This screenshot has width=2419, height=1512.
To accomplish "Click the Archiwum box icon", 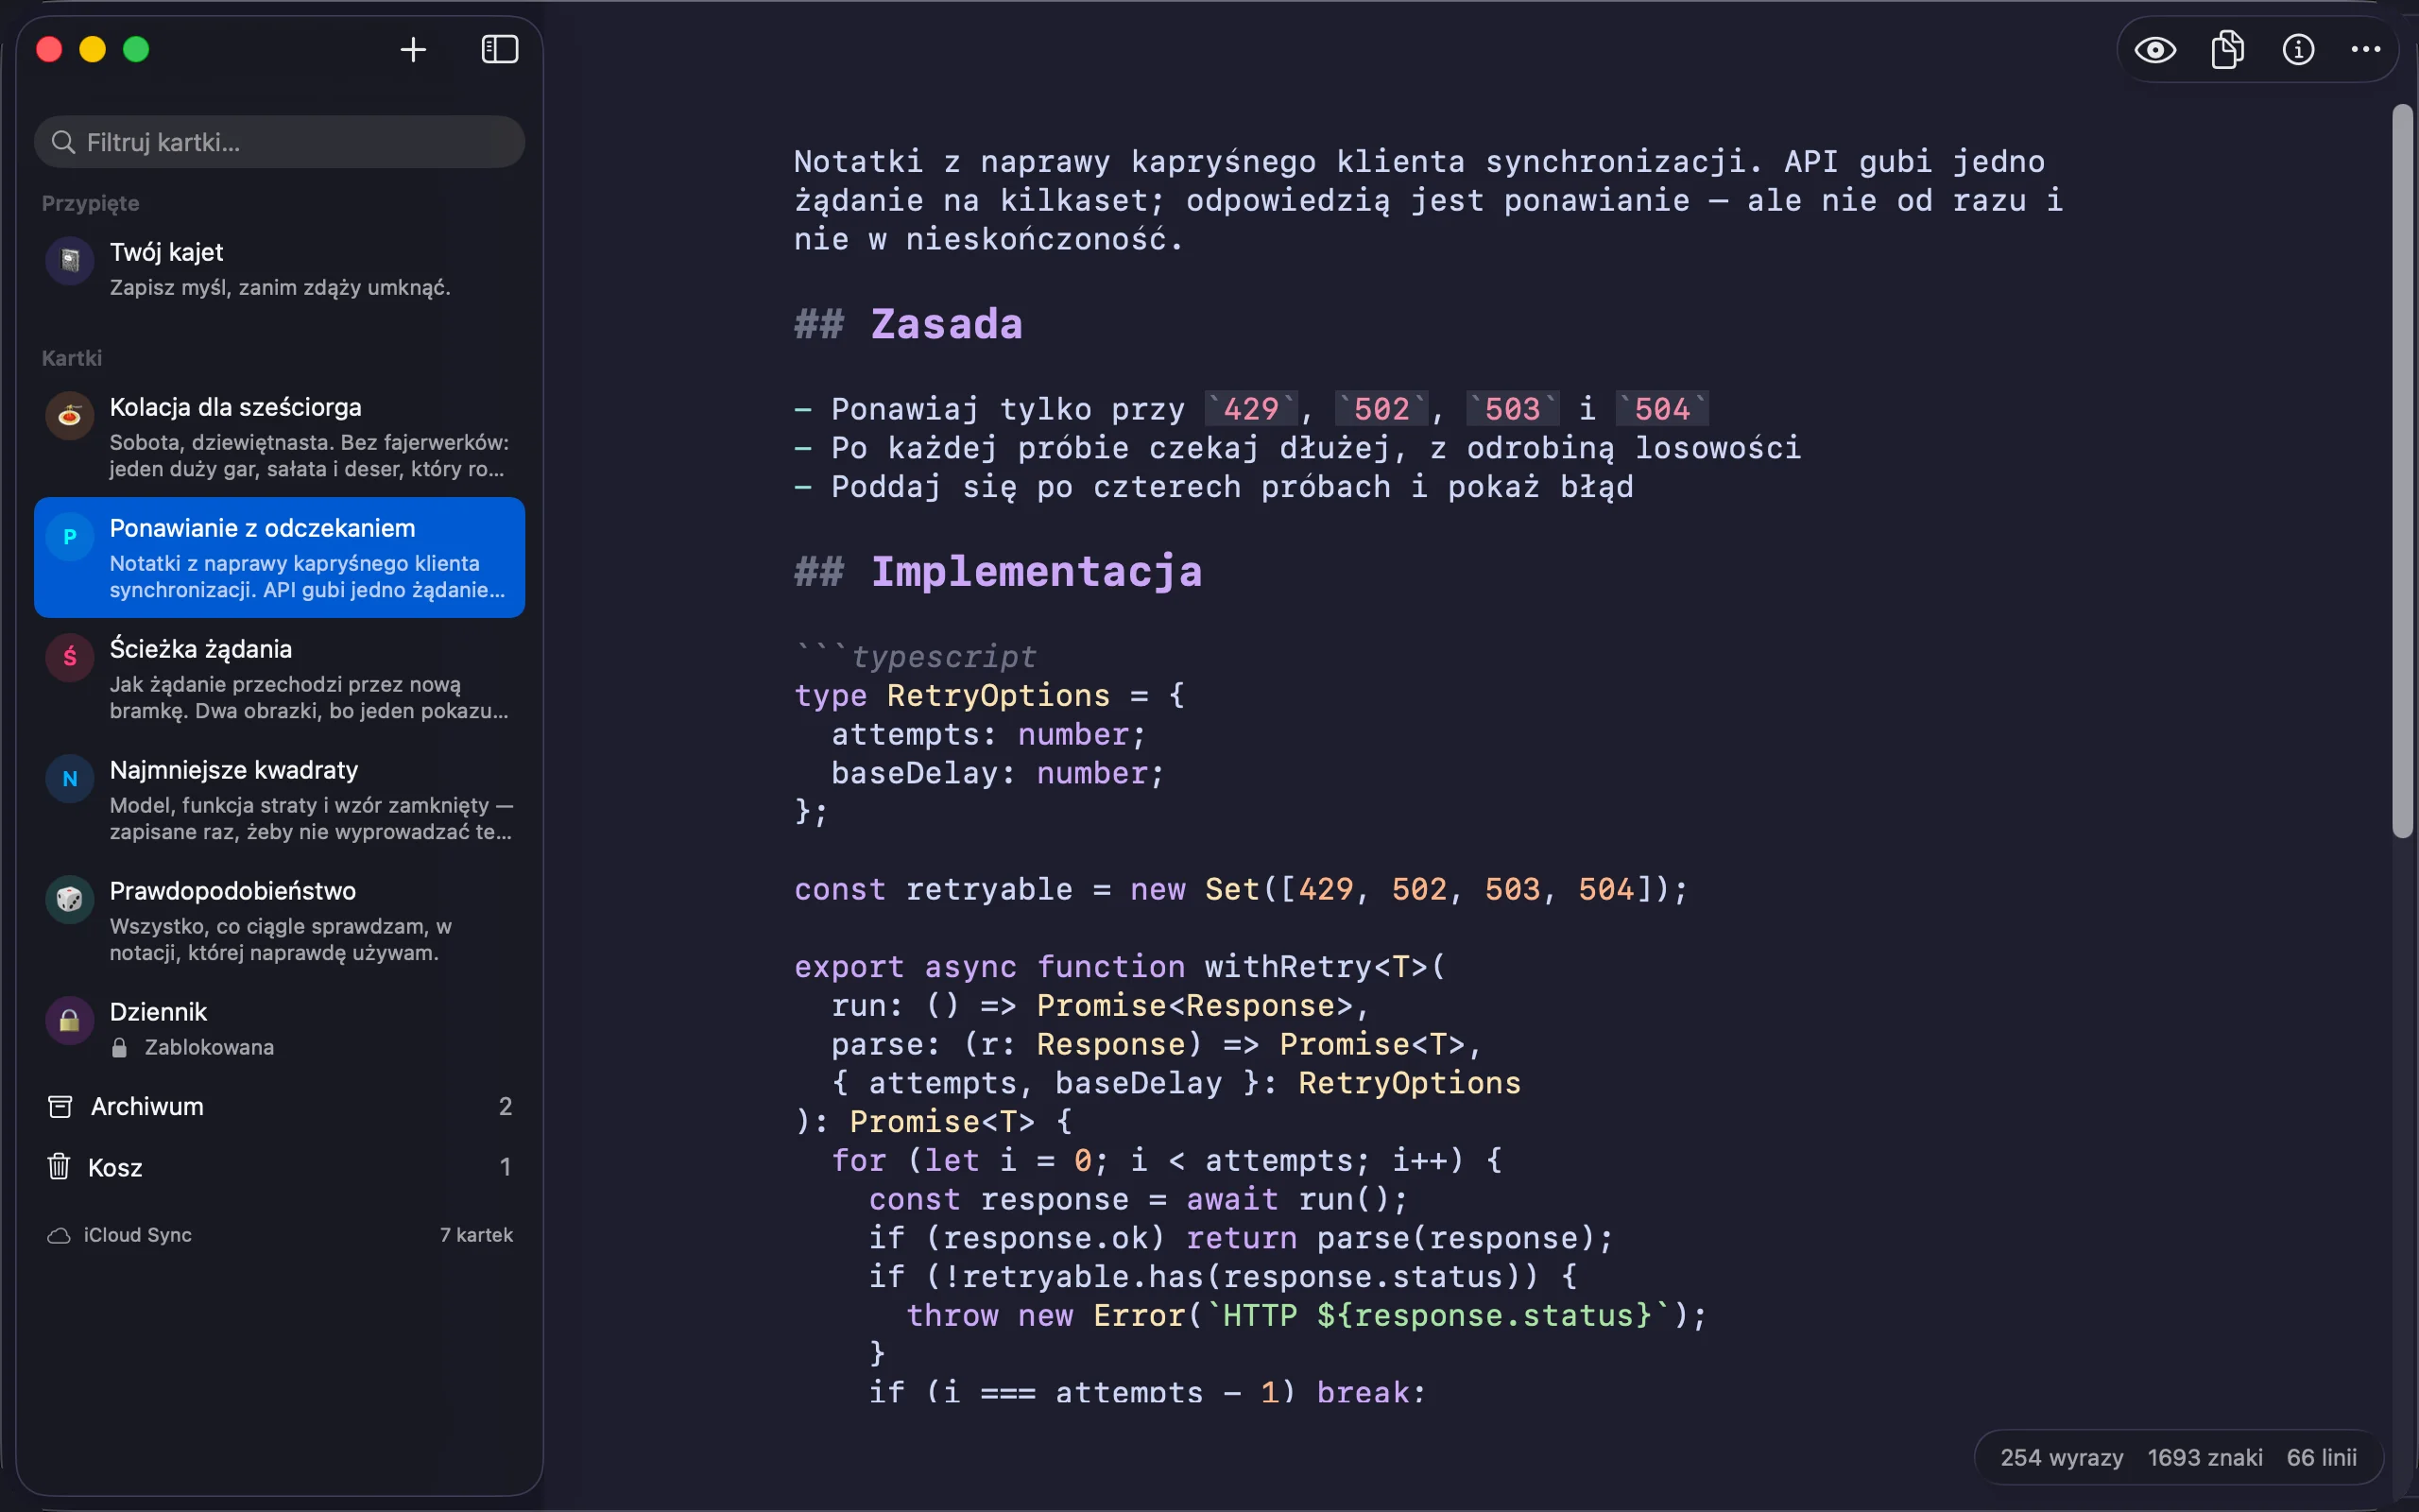I will tap(60, 1106).
